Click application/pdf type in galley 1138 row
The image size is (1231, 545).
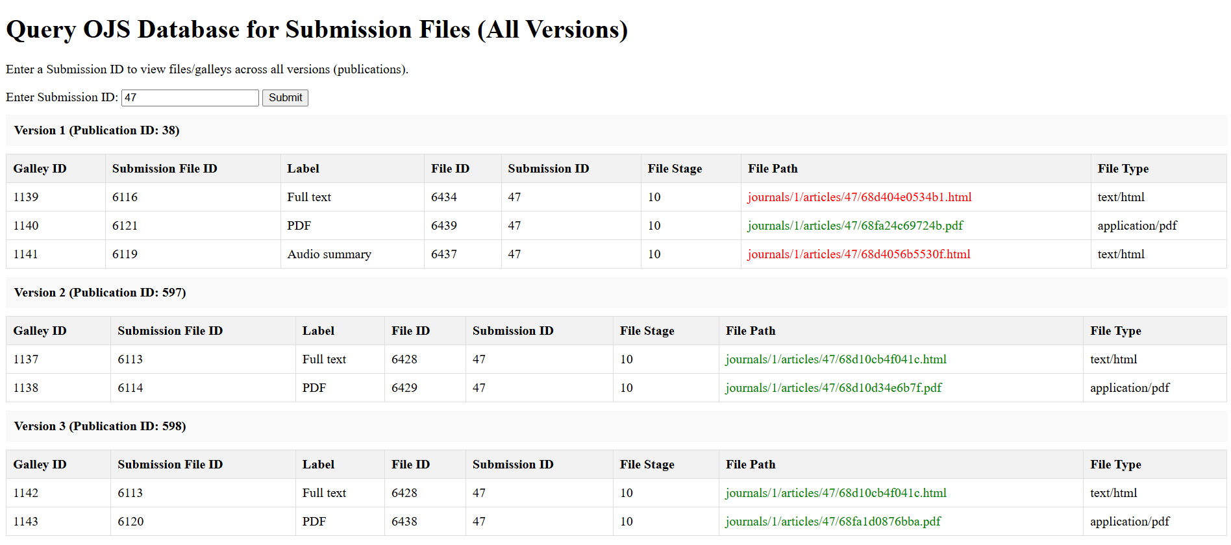coord(1129,388)
